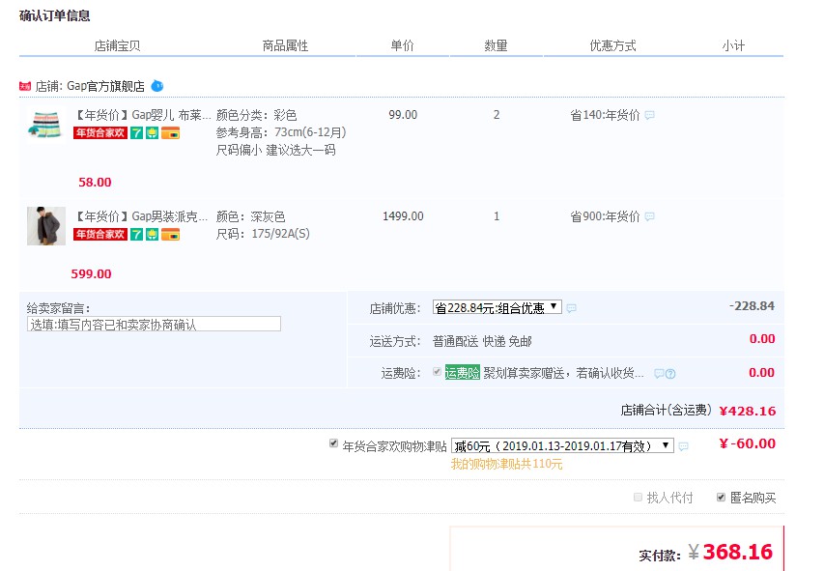The image size is (824, 571).
Task: Click the 尺码：175/92A(S) size text
Action: point(263,234)
